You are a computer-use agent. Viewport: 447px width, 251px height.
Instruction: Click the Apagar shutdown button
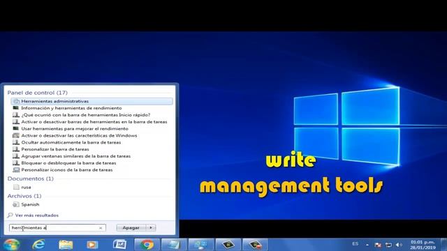131,228
